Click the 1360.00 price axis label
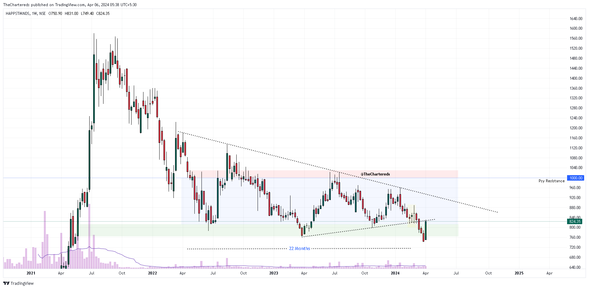 pyautogui.click(x=576, y=88)
